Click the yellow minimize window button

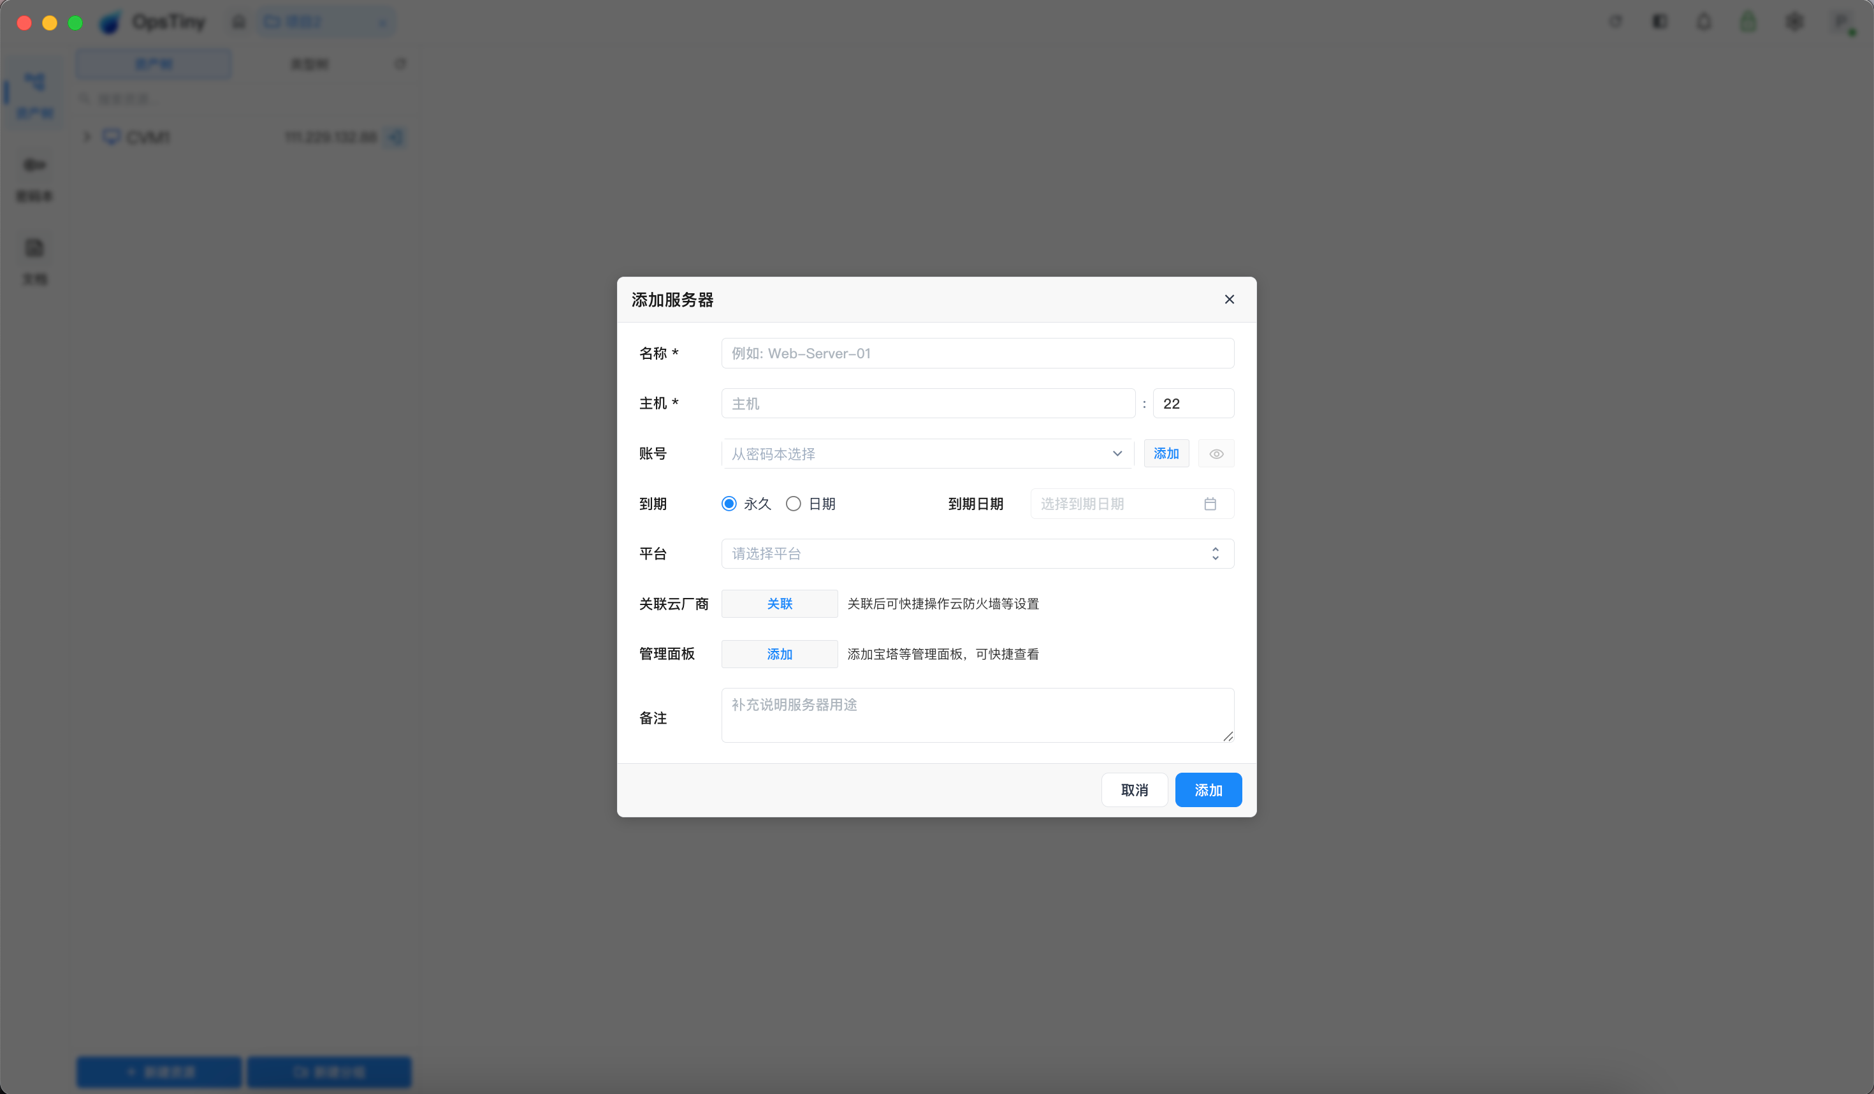coord(50,22)
